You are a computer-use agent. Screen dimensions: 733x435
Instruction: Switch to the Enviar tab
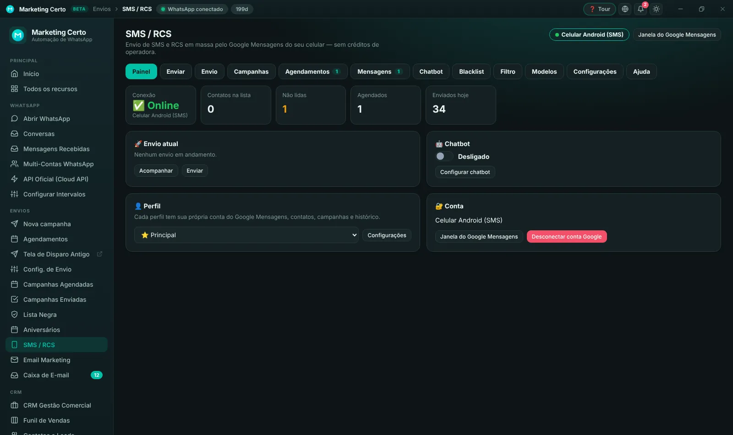(175, 71)
